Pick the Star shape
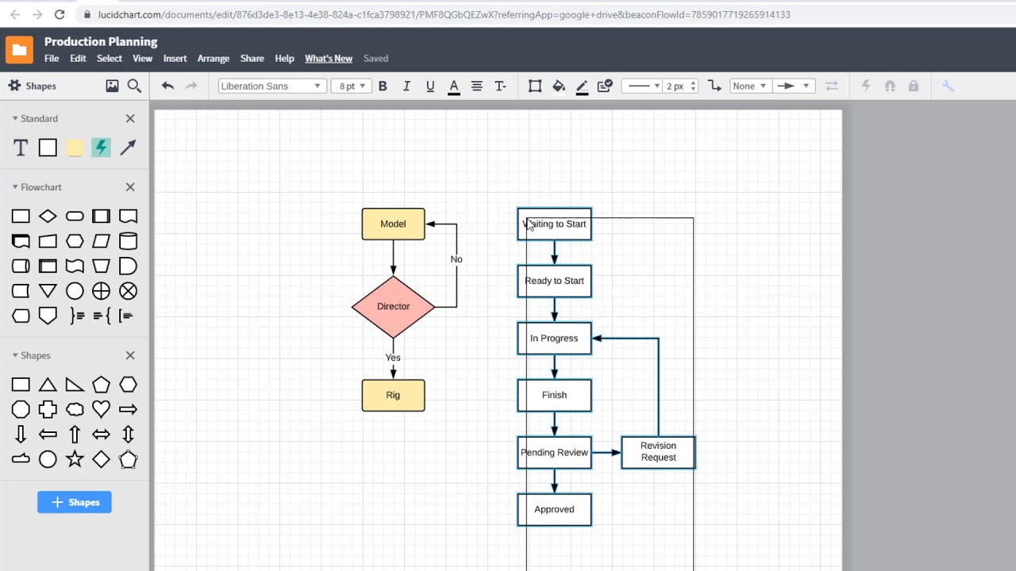1016x571 pixels. tap(75, 459)
